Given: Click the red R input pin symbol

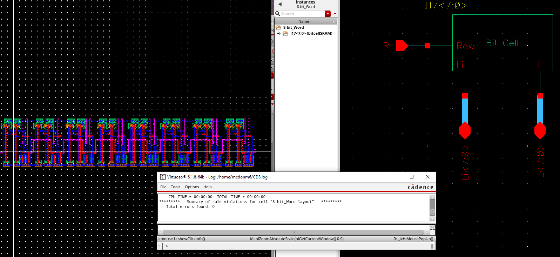Looking at the screenshot, I should 402,46.
